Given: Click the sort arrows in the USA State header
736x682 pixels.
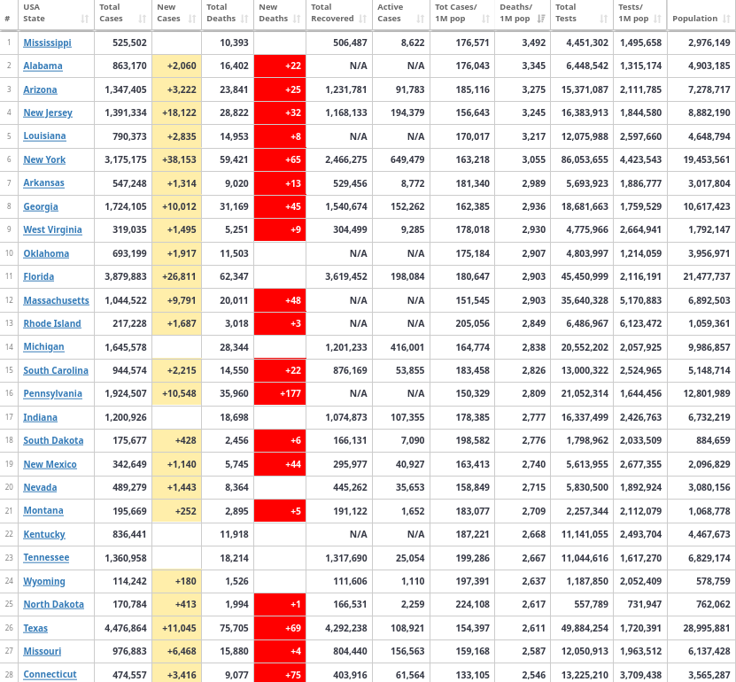Looking at the screenshot, I should [x=84, y=19].
